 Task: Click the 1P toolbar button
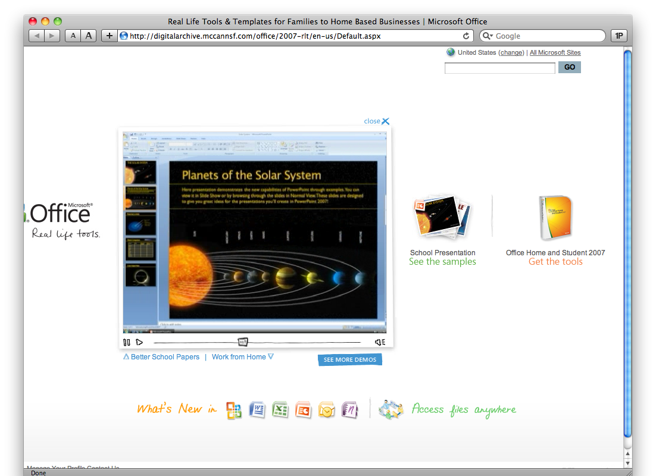618,36
